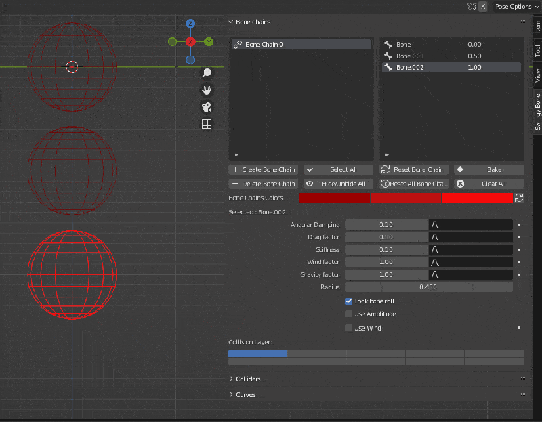Open the Pose Options dropdown

(x=516, y=7)
